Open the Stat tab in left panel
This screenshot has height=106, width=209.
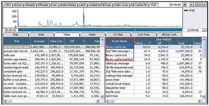tap(16, 34)
